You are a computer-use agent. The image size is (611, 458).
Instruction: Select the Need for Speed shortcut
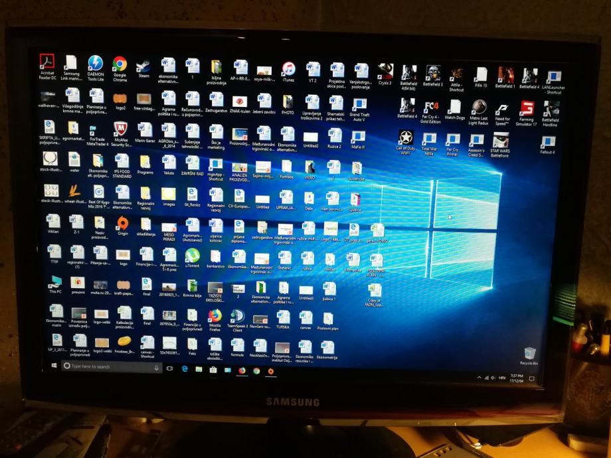pyautogui.click(x=502, y=114)
